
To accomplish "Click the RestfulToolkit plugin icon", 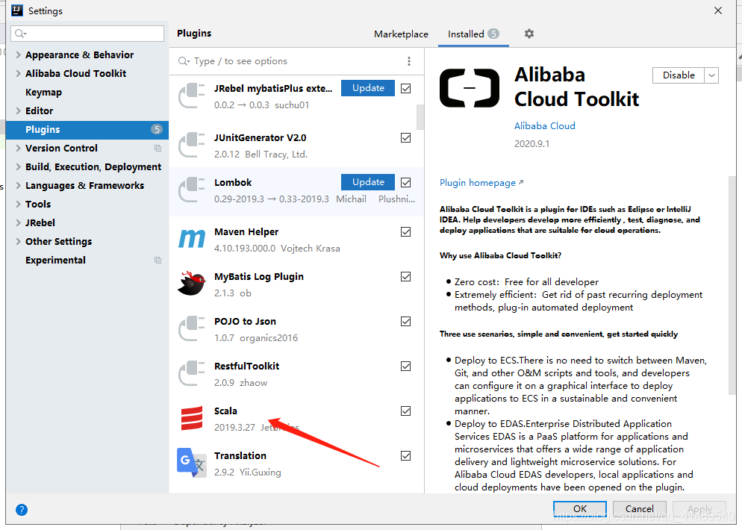I will point(192,373).
